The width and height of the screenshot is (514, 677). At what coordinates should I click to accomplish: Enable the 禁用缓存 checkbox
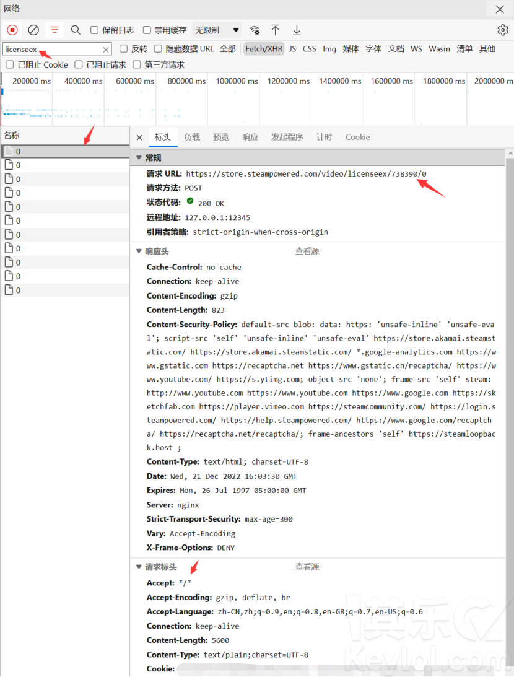147,30
